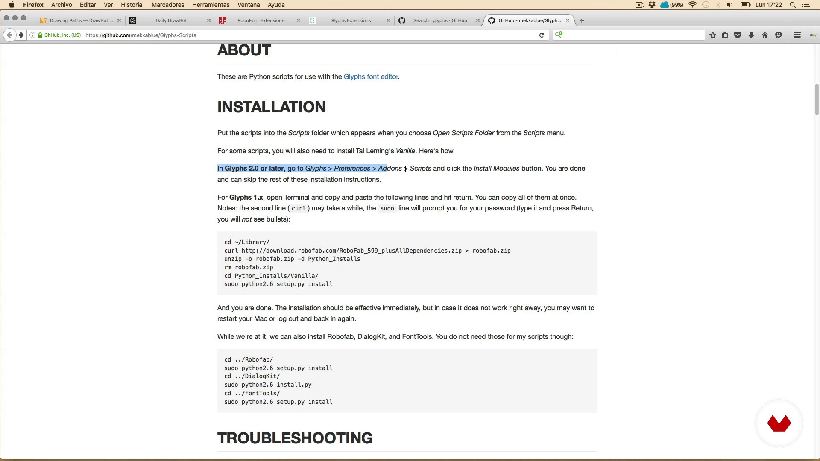Screen dimensions: 820x461
Task: Go back with the browser back arrow
Action: (x=9, y=35)
